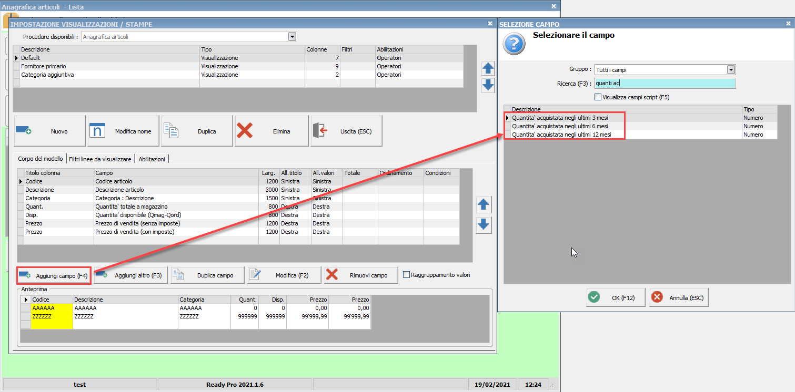Click the Aggiungi campo (F4) button

pyautogui.click(x=54, y=275)
